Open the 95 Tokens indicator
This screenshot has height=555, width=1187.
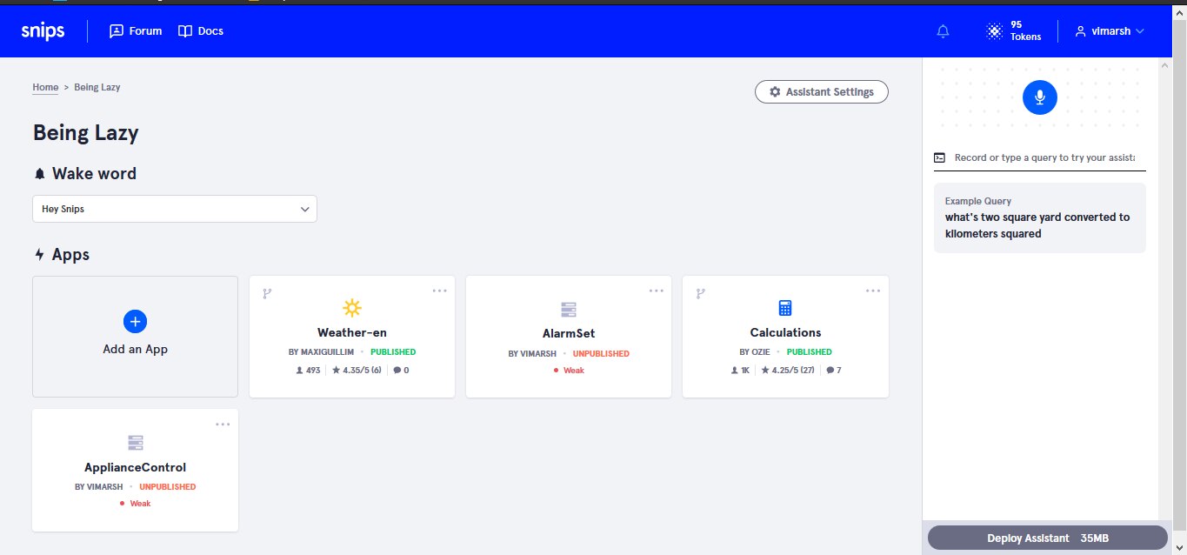coord(1014,31)
